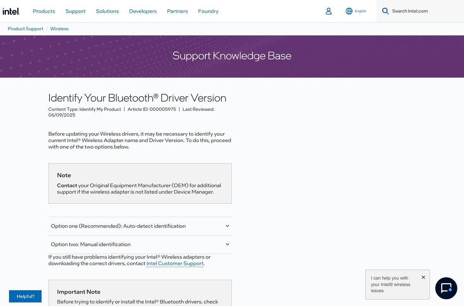Click the Important Note heading
The image size is (464, 306).
tap(79, 292)
